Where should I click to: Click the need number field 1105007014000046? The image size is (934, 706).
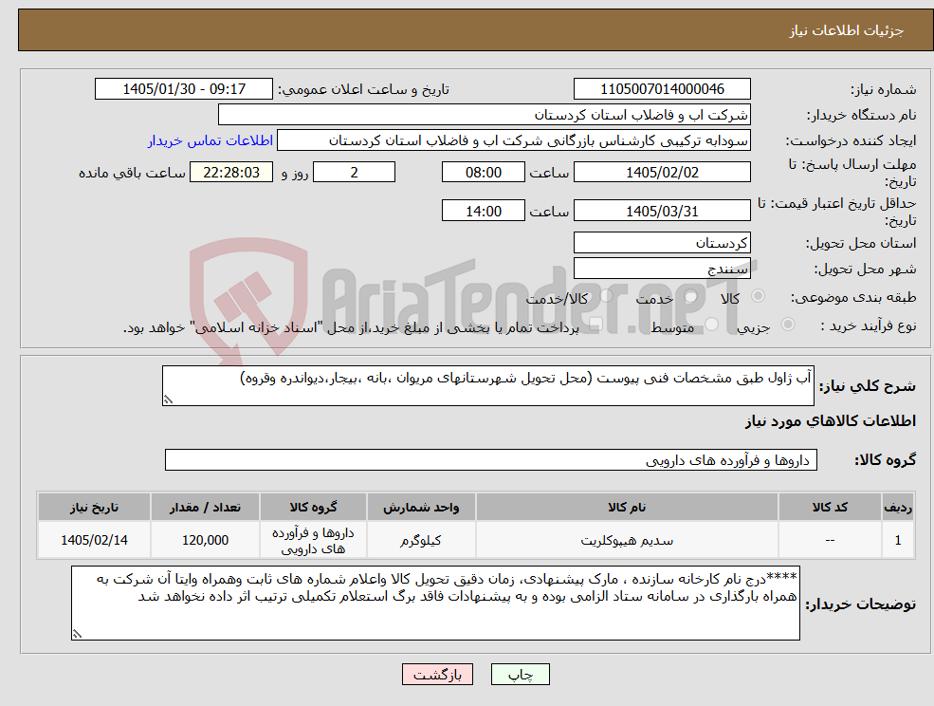tap(662, 89)
